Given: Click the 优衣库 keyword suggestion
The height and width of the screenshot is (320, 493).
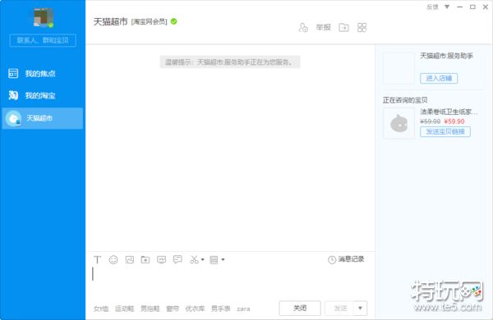Looking at the screenshot, I should click(195, 309).
